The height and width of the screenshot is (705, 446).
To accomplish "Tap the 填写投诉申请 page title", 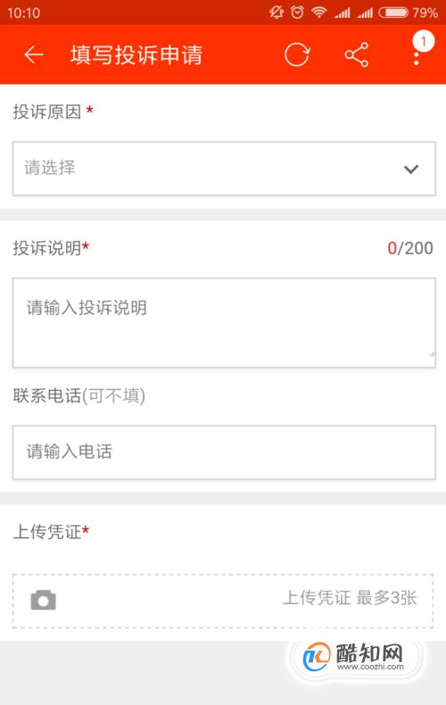I will point(136,54).
